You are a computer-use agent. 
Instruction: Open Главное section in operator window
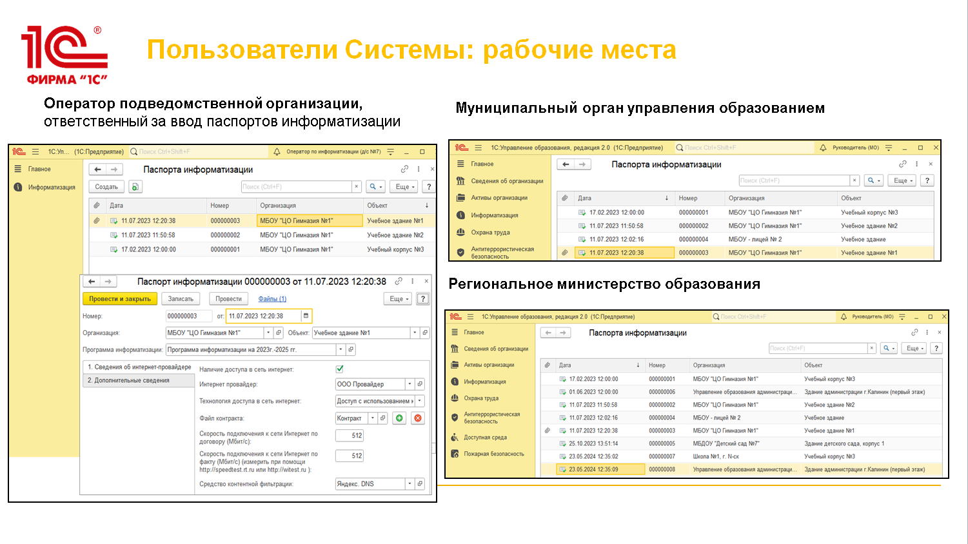point(39,169)
